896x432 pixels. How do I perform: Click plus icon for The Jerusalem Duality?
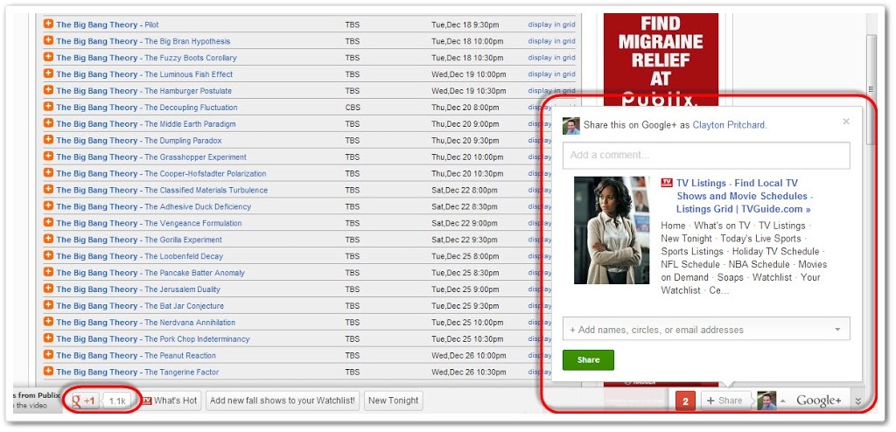click(49, 289)
